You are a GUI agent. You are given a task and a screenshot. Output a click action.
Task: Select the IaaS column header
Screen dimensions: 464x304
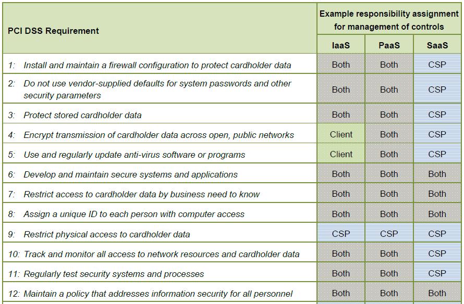[340, 45]
